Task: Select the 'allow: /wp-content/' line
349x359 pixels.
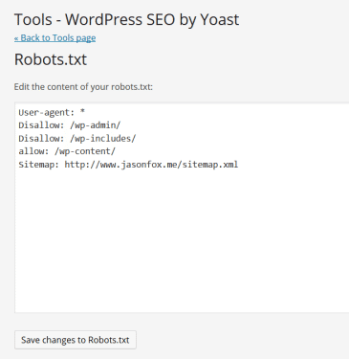Action: pyautogui.click(x=67, y=151)
